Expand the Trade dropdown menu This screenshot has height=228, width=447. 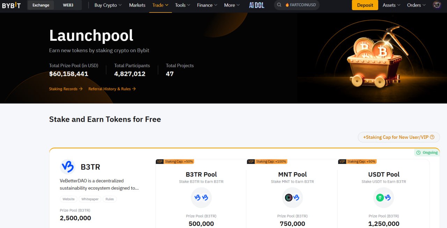click(160, 5)
